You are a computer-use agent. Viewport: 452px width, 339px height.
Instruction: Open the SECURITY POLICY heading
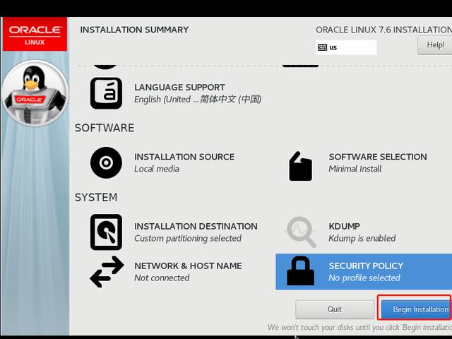click(366, 266)
